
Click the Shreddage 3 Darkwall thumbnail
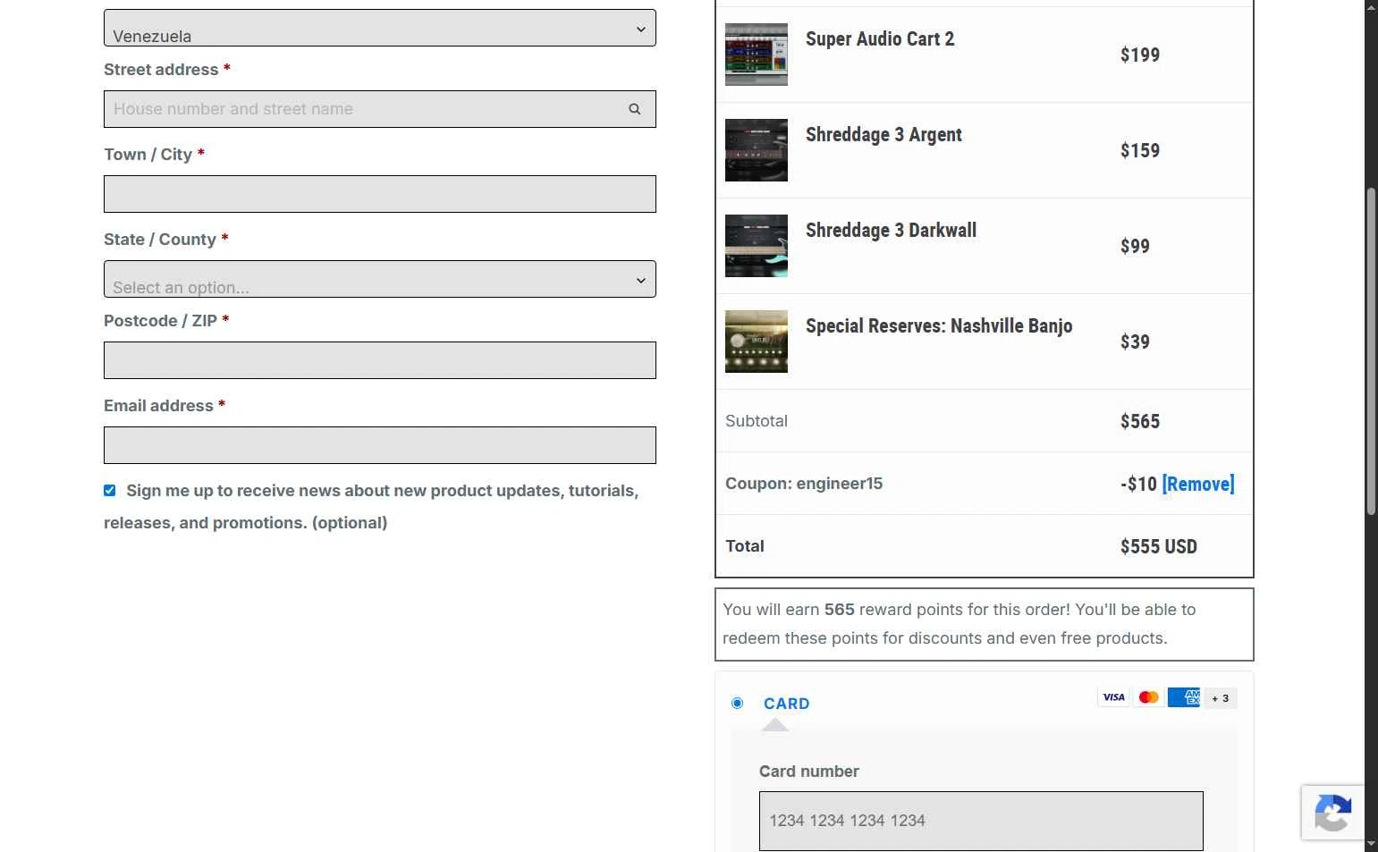pos(757,246)
